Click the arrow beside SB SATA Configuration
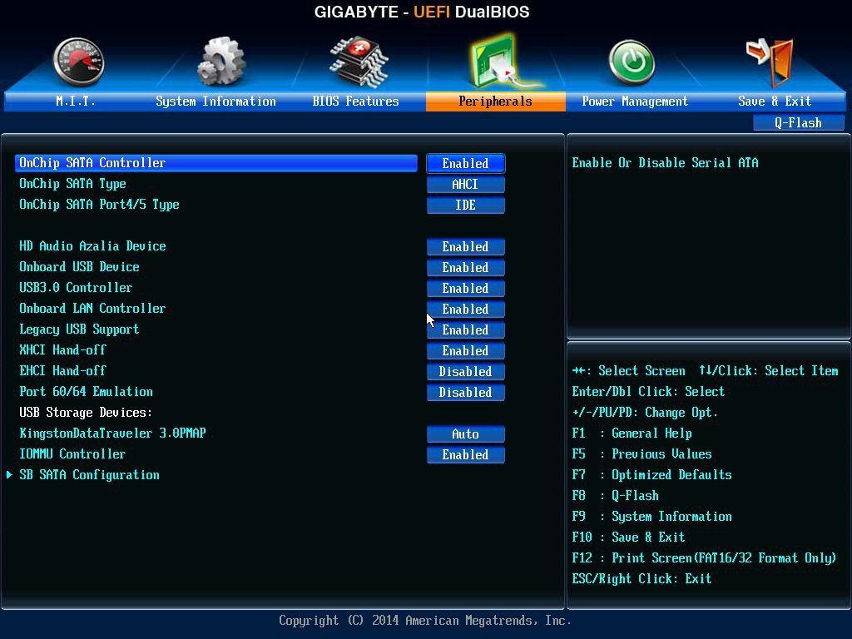852x639 pixels. point(9,475)
